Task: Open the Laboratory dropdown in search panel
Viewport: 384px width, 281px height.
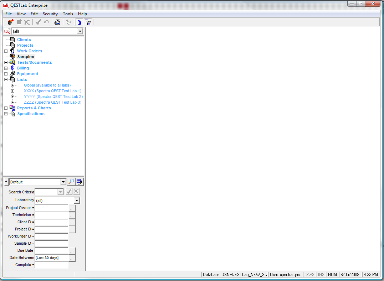Action: coord(77,201)
